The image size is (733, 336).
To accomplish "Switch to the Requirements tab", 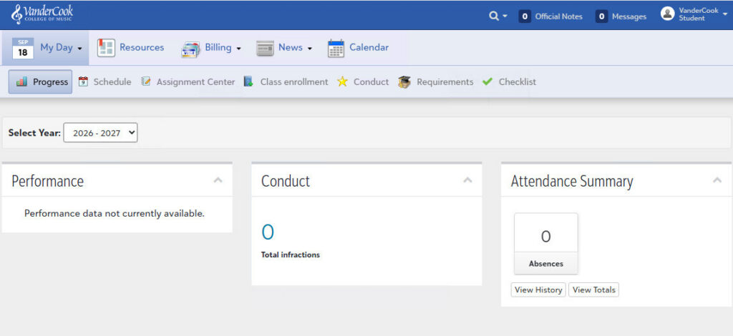I will pyautogui.click(x=445, y=82).
